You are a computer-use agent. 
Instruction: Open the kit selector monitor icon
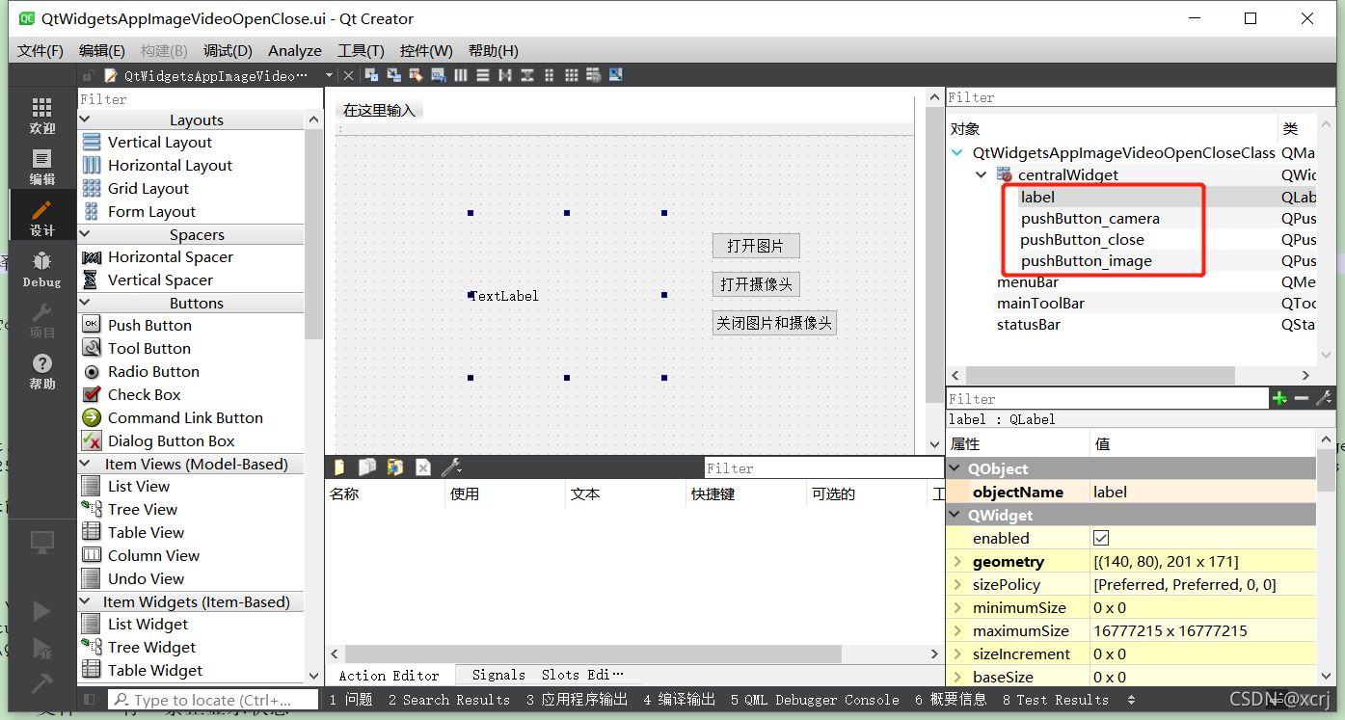pos(41,543)
